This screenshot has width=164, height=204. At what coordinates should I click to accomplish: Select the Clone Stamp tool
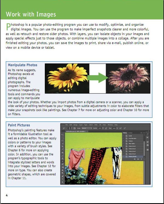click(x=62, y=158)
